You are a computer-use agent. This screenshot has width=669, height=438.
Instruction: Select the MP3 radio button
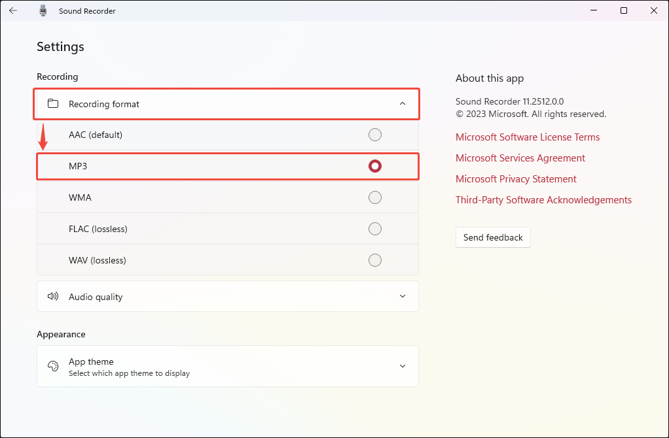(374, 166)
